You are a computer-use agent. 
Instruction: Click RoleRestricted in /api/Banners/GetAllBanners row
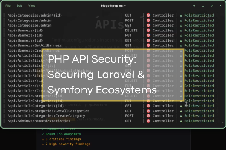point(199,45)
